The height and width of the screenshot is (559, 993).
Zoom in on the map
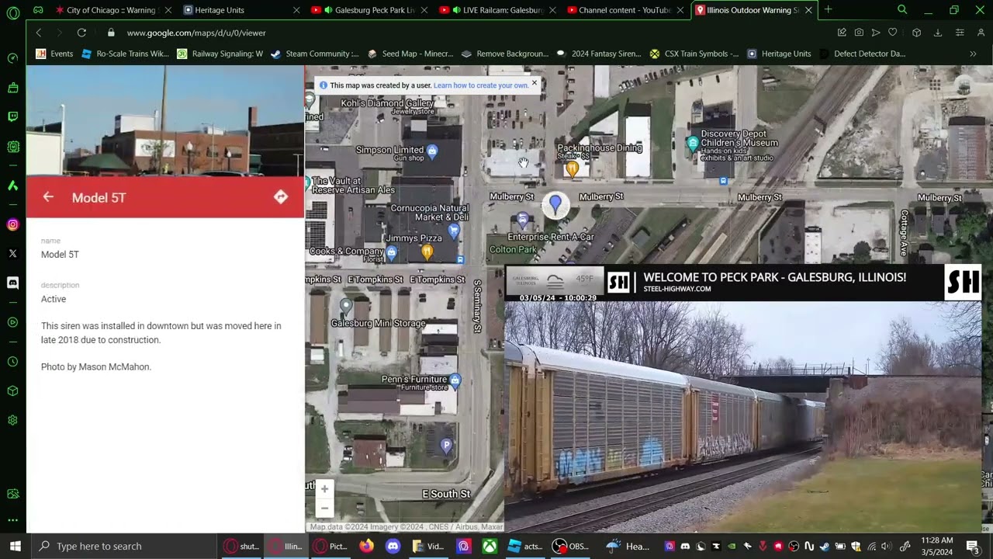pos(324,489)
